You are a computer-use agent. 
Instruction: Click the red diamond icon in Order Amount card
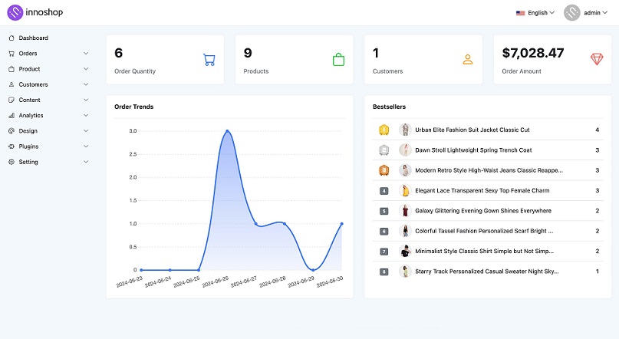click(597, 59)
